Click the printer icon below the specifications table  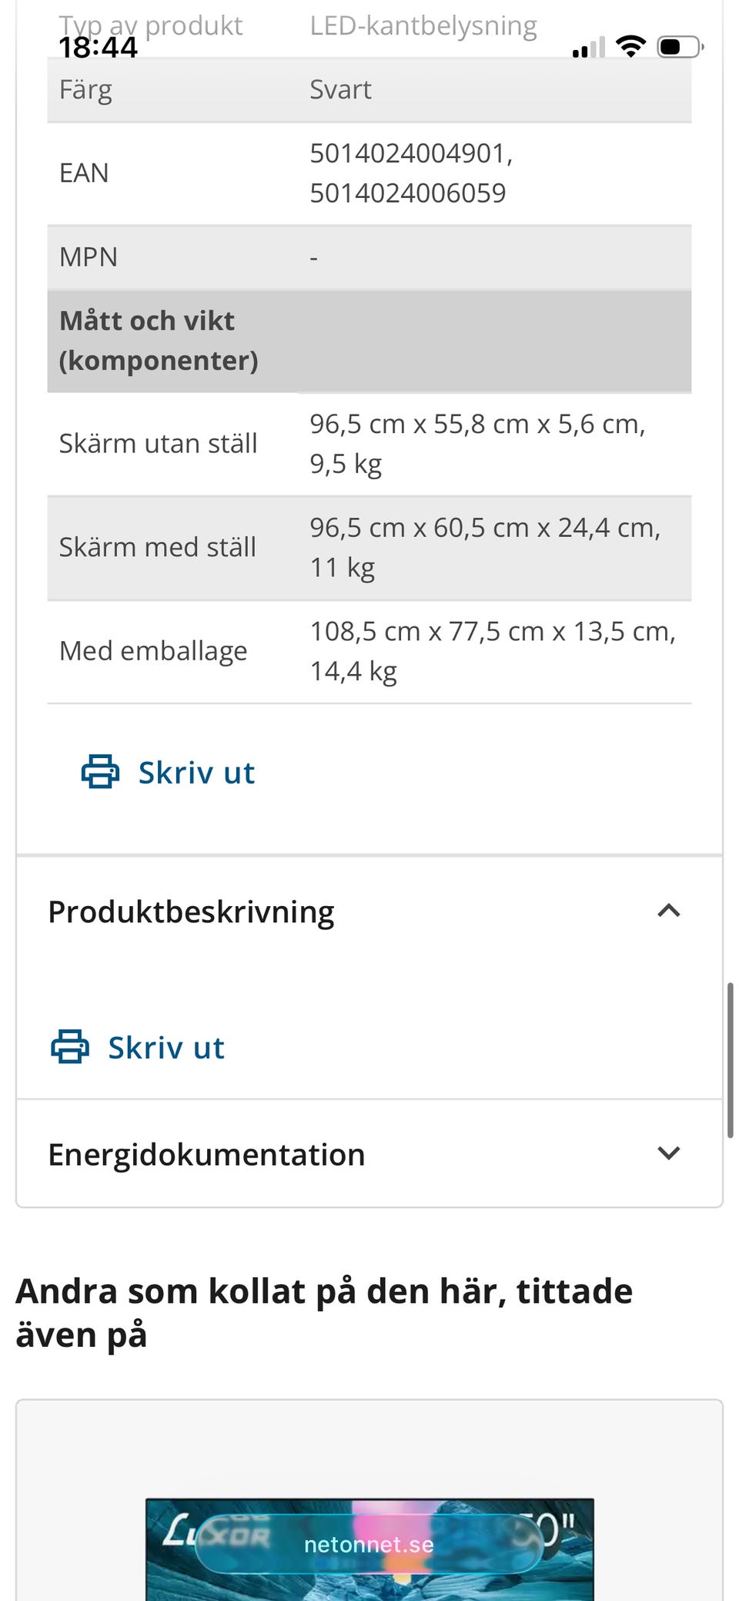pos(100,772)
